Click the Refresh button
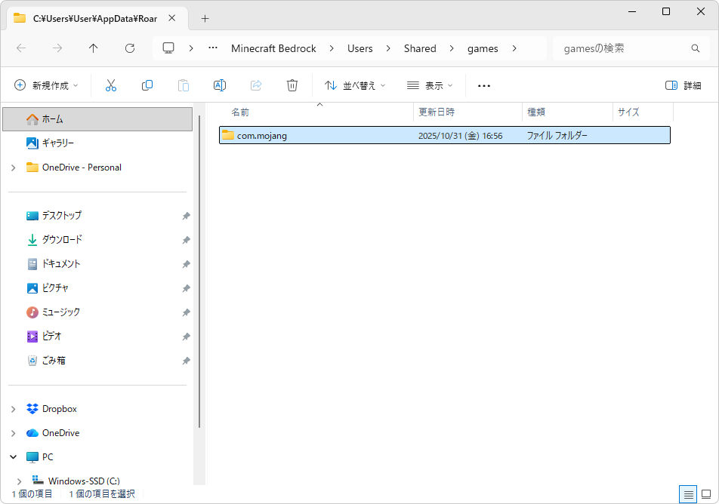This screenshot has height=504, width=719. click(130, 48)
